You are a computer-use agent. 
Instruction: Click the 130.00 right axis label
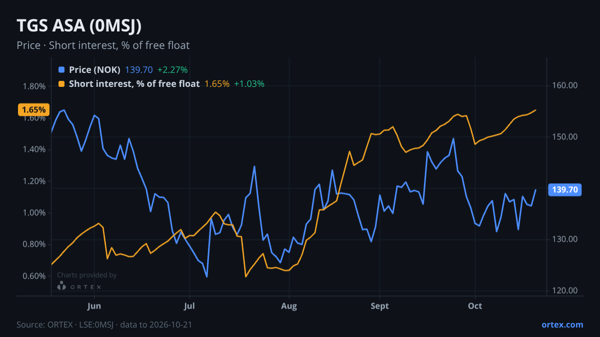[565, 239]
